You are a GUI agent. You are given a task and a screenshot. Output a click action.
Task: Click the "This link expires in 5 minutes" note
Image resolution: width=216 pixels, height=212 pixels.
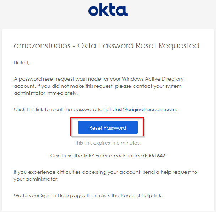[108, 143]
